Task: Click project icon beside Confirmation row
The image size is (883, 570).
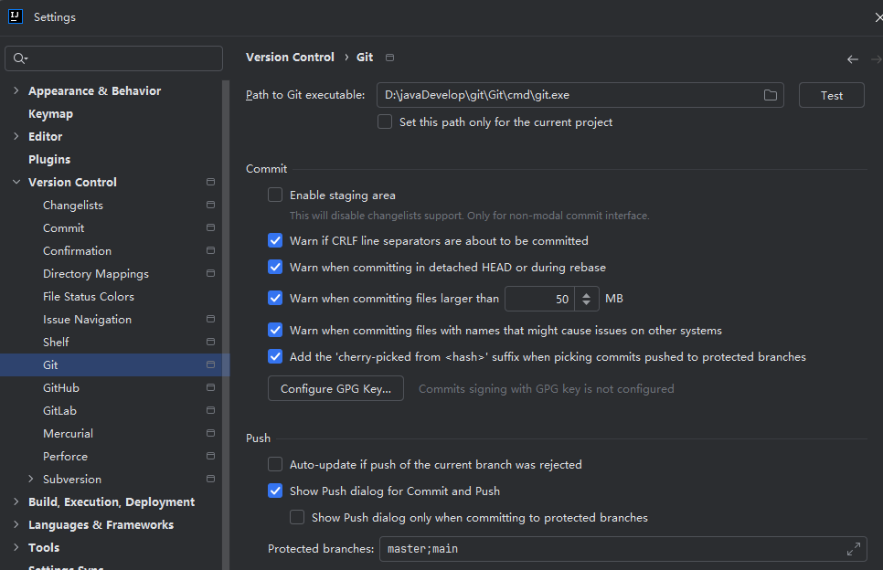Action: click(x=210, y=250)
